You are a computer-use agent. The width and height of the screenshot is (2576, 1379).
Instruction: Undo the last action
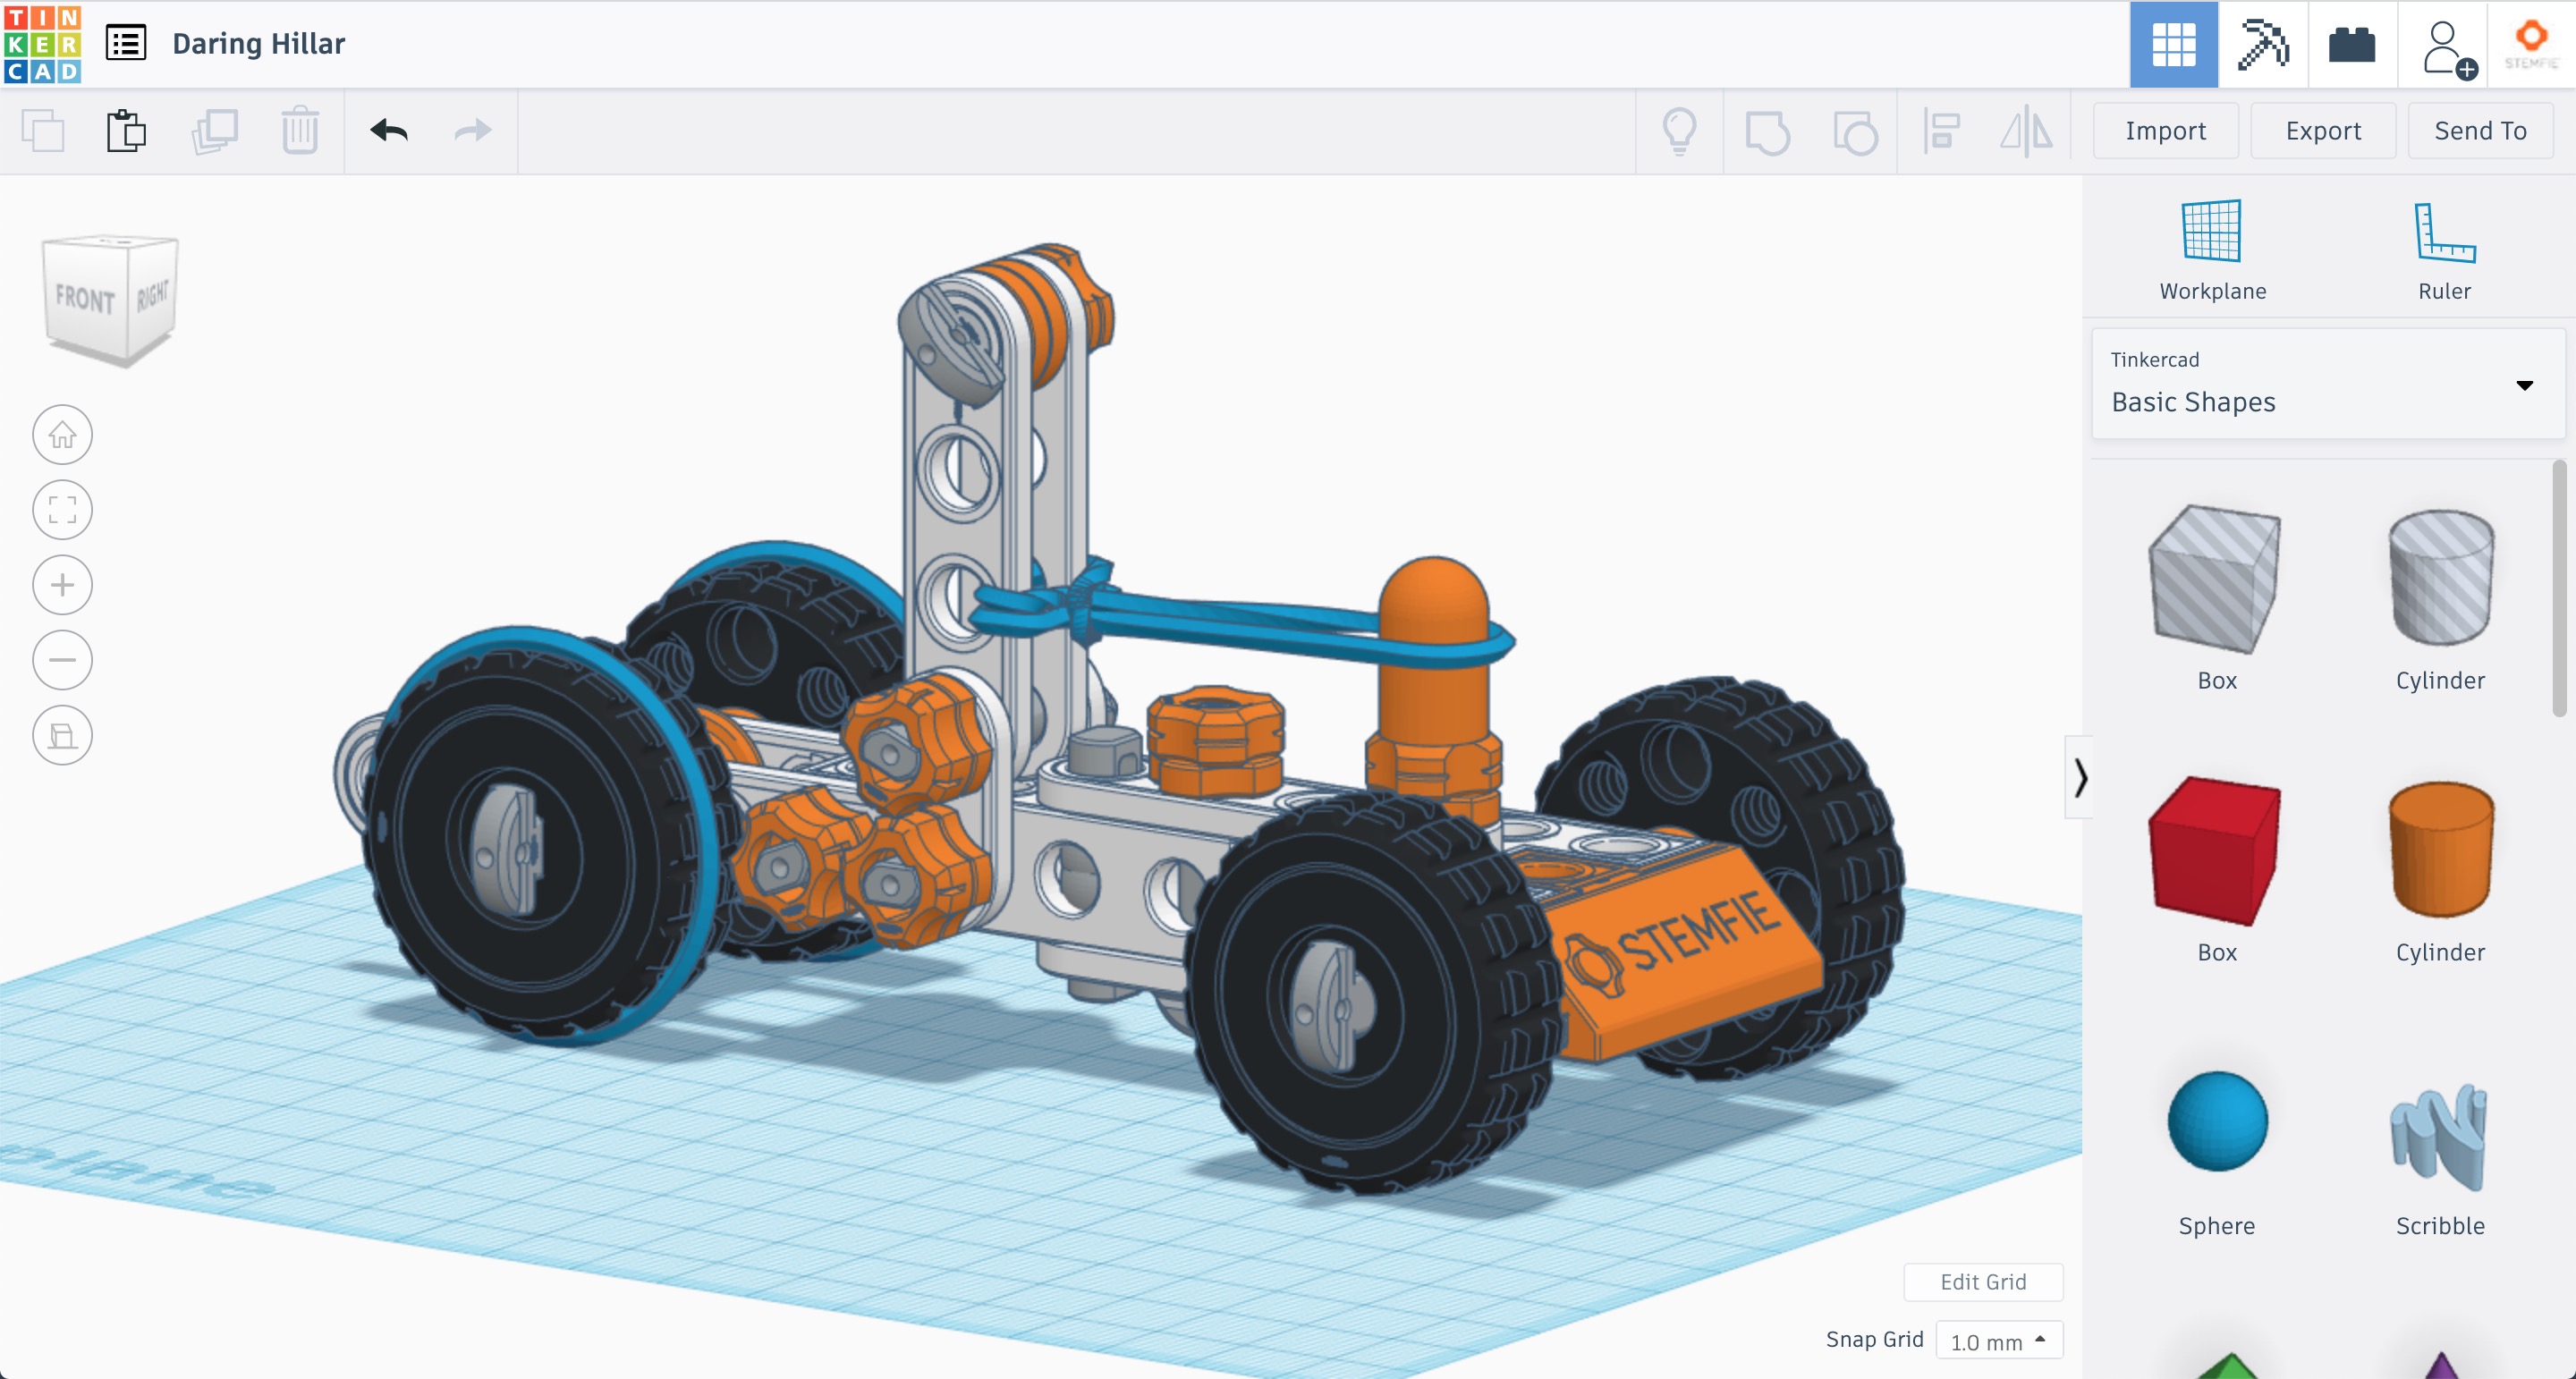pyautogui.click(x=389, y=131)
